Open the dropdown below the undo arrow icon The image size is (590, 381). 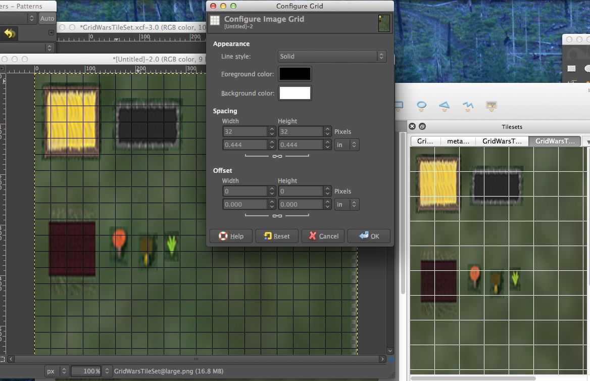tap(49, 48)
